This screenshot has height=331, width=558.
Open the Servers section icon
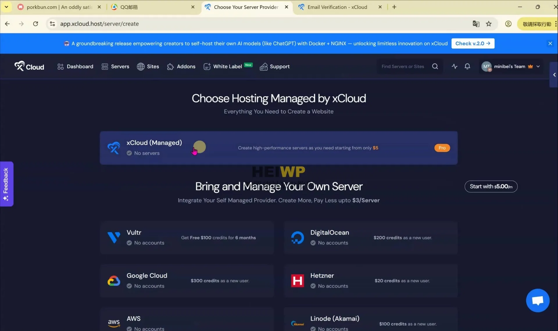[x=105, y=66]
